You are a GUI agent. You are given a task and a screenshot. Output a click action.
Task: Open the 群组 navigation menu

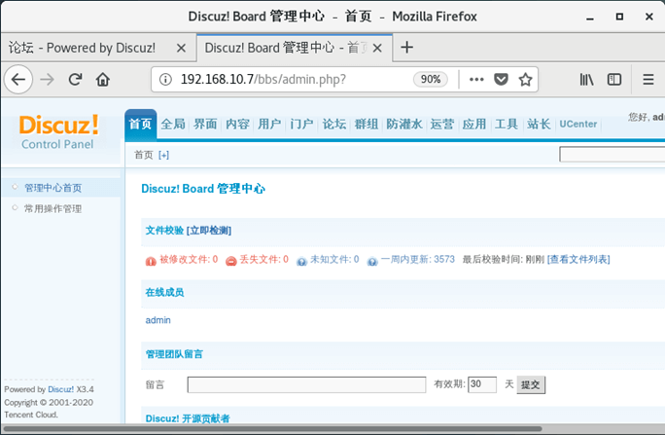click(367, 124)
